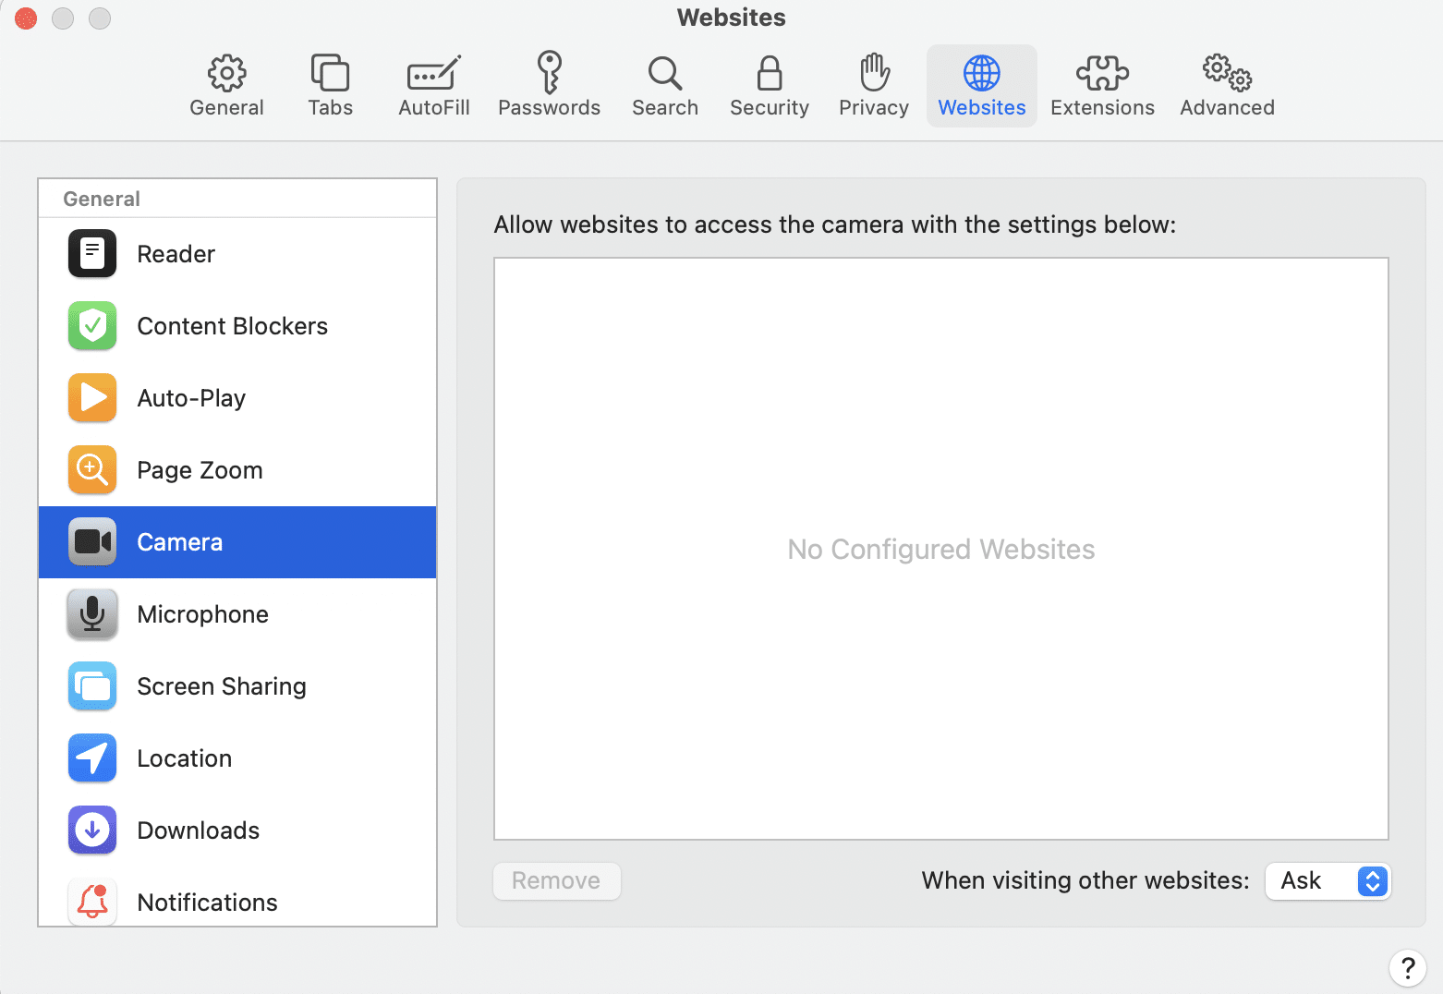Click the Remove button
The image size is (1443, 994).
pyautogui.click(x=556, y=881)
